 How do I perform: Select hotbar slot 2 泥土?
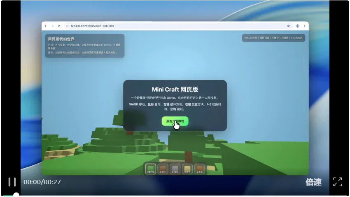[163, 169]
